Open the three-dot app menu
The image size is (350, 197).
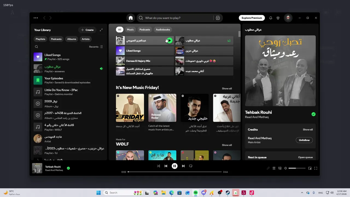coord(36,18)
